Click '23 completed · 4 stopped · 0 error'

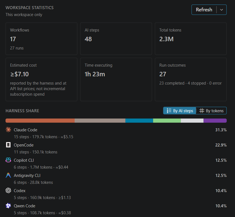pos(190,83)
